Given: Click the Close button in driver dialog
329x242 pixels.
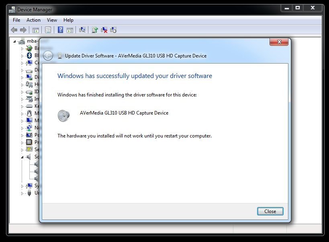Looking at the screenshot, I should pyautogui.click(x=270, y=211).
